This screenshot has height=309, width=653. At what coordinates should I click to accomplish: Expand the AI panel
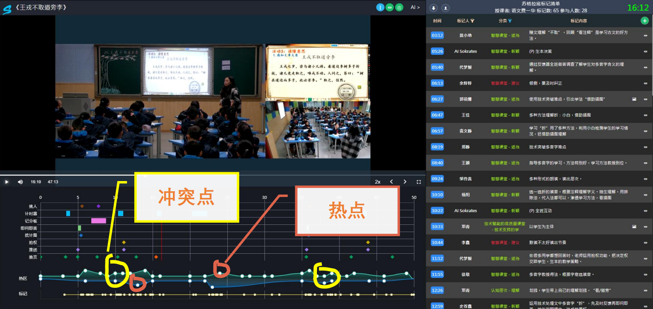tap(415, 7)
